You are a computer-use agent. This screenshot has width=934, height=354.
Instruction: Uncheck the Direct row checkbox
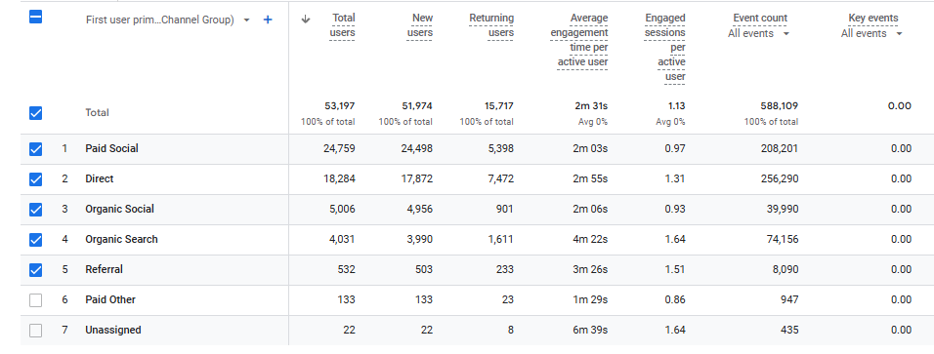tap(36, 179)
